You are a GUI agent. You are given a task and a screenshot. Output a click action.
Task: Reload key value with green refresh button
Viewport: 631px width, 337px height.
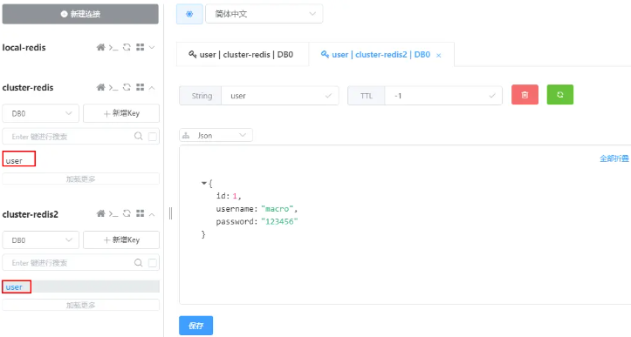(560, 95)
